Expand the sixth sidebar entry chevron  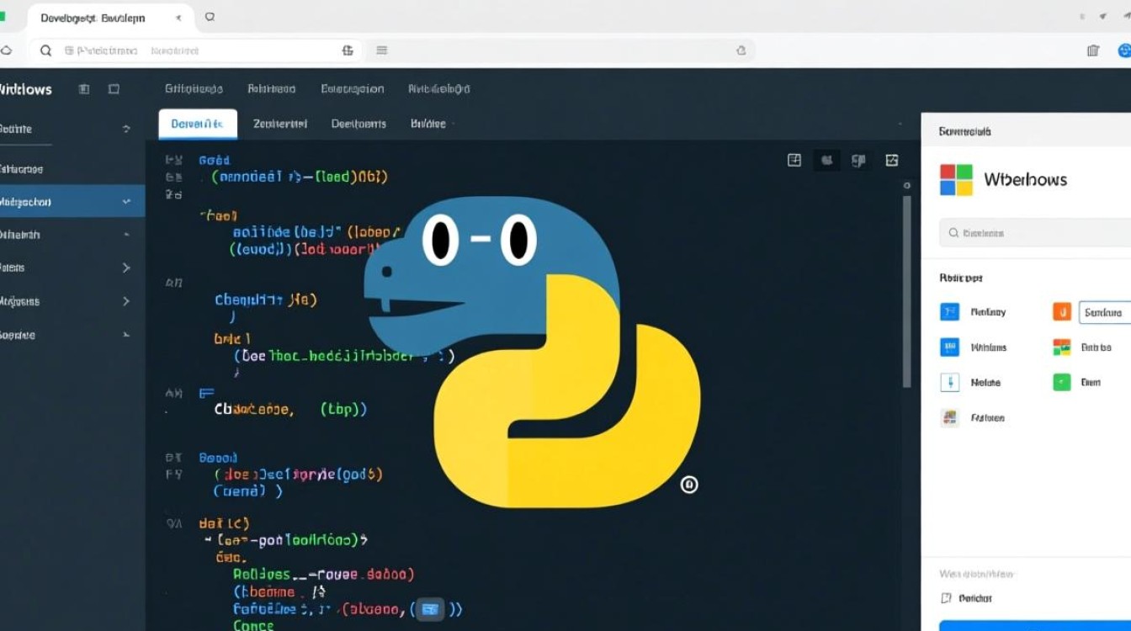coord(125,301)
